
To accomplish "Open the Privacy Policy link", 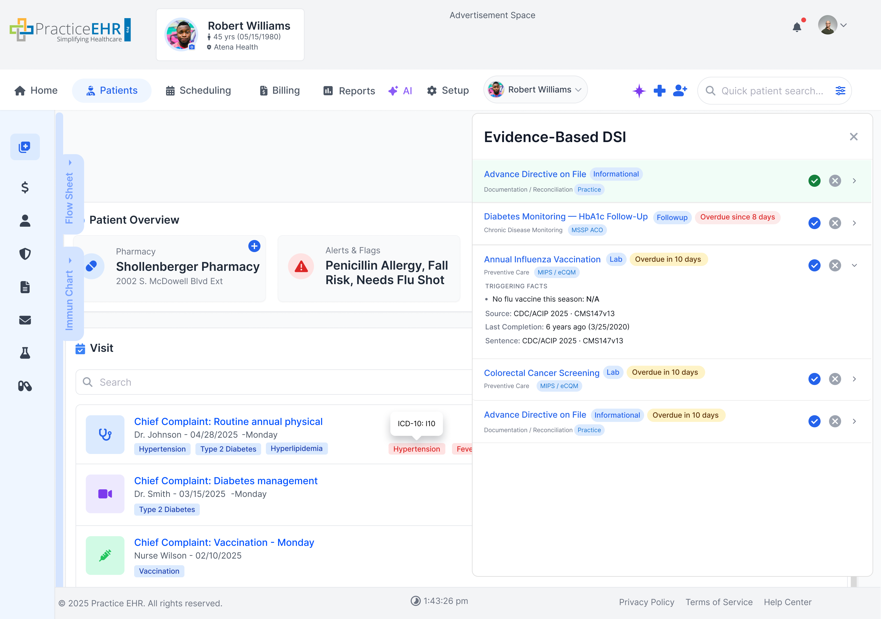I will 646,602.
